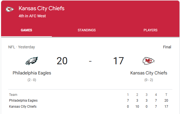Click the Chiefs final score of 17
Viewport: 180px width, 114px height.
119,61
